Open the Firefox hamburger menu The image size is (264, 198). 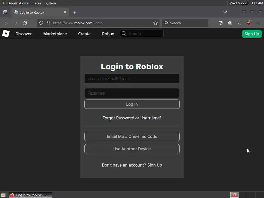click(258, 23)
